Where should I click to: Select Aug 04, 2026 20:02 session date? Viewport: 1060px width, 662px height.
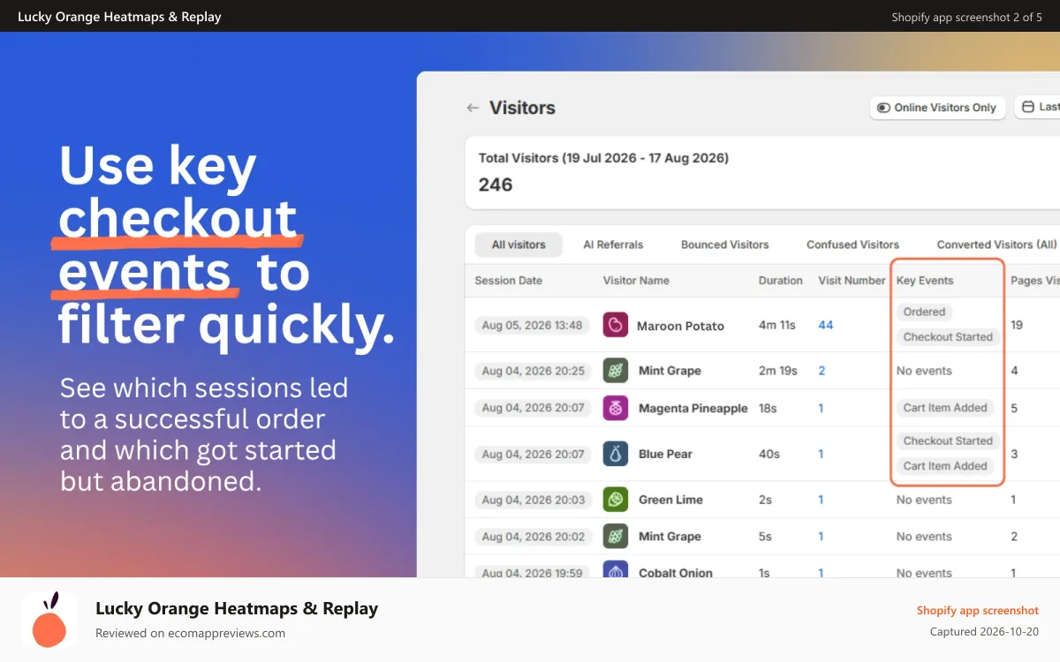(x=533, y=537)
